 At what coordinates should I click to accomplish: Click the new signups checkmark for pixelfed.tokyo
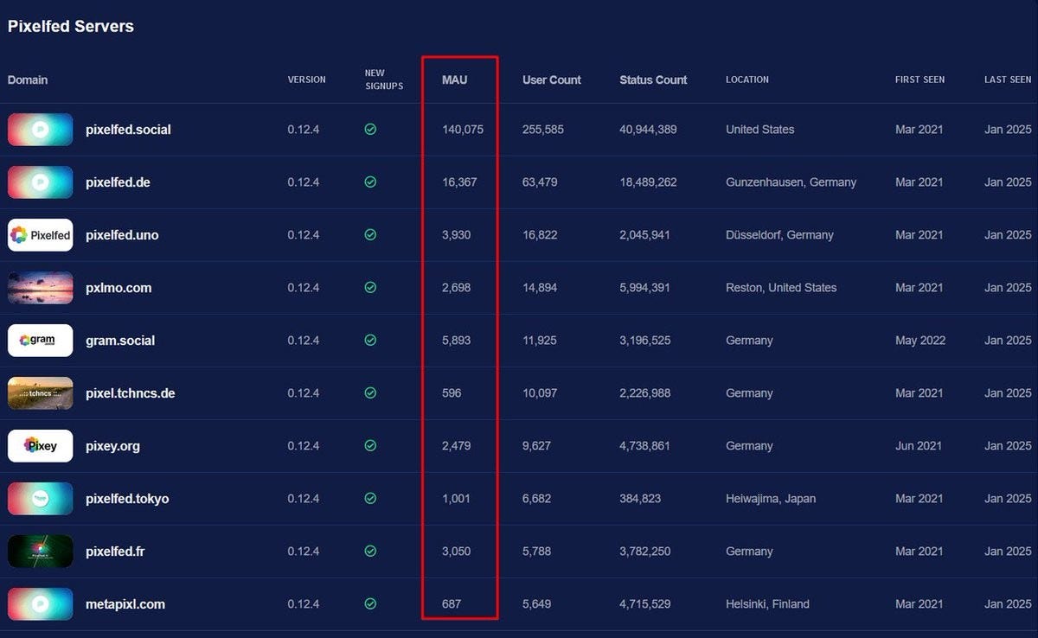point(370,499)
